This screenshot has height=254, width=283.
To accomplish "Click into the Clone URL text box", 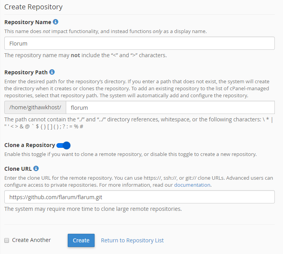I will 139,197.
